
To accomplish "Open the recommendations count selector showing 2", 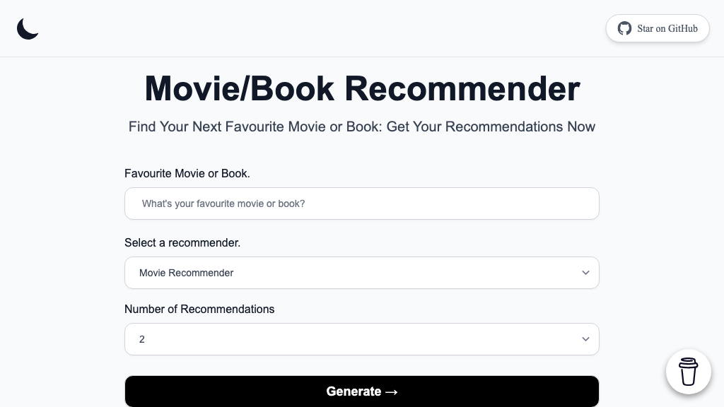I will [362, 339].
